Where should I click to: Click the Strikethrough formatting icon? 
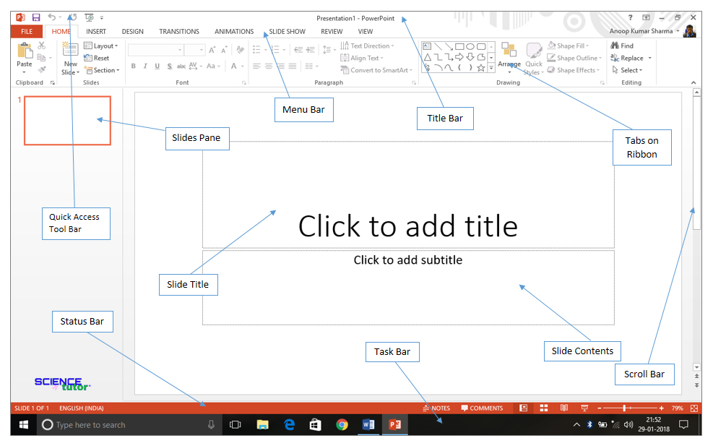[x=181, y=65]
